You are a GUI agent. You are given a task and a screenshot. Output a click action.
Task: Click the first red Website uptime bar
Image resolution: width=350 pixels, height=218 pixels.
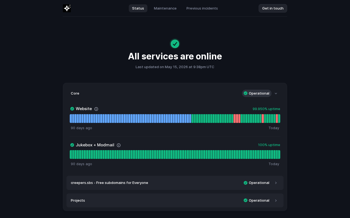tap(235, 119)
